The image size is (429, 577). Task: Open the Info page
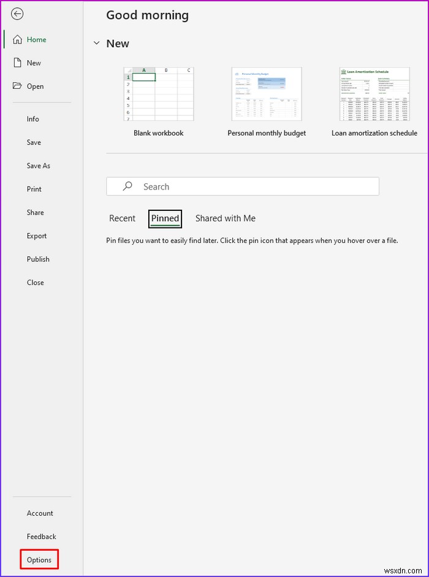(x=32, y=119)
